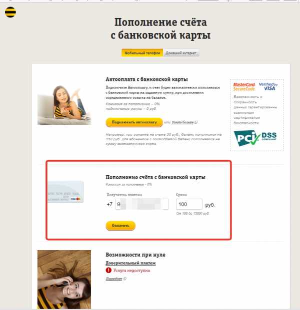Open the Подробнее link
The height and width of the screenshot is (310, 300).
[114, 279]
